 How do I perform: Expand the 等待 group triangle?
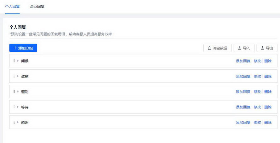pos(18,107)
